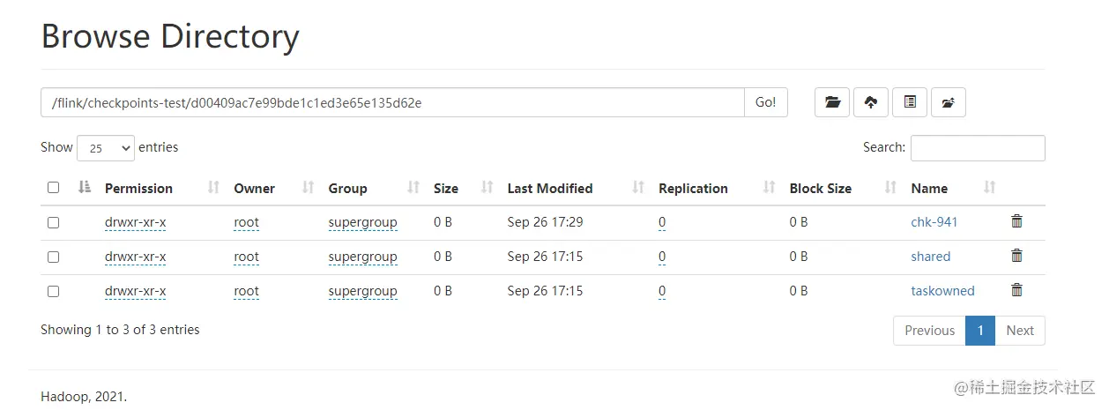Screen dimensions: 1109x410
Task: Click permission drwxr-xr-x of taskowned row
Action: coord(136,291)
